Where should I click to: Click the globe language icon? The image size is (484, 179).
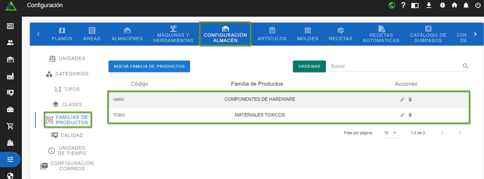click(392, 5)
